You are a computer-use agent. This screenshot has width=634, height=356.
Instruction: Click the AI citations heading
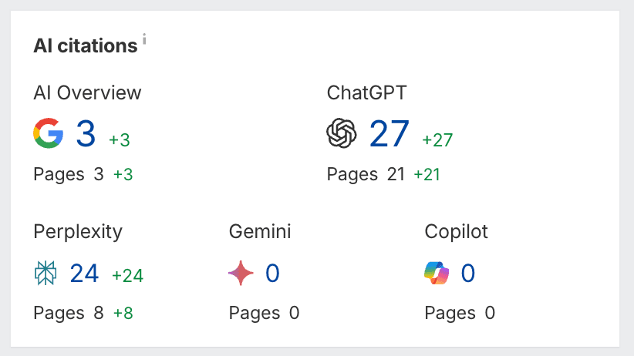point(86,45)
